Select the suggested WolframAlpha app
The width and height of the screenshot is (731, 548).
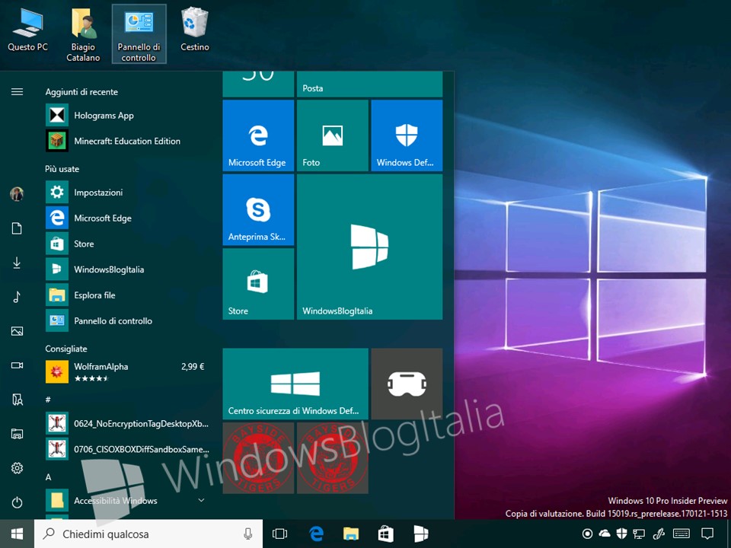coord(127,372)
